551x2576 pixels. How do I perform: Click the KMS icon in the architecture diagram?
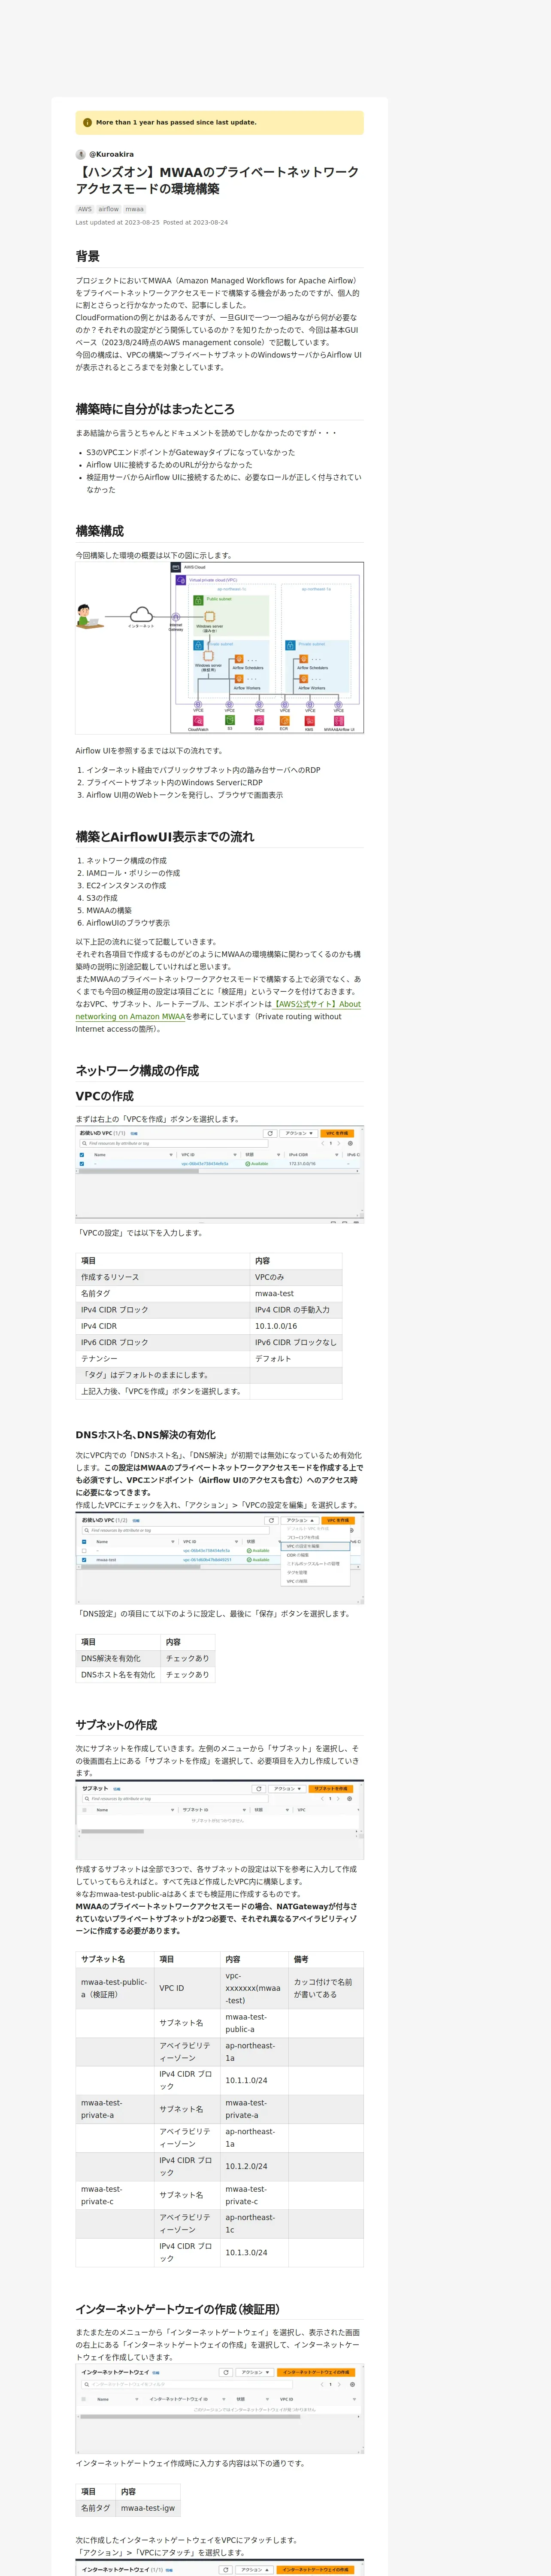310,720
